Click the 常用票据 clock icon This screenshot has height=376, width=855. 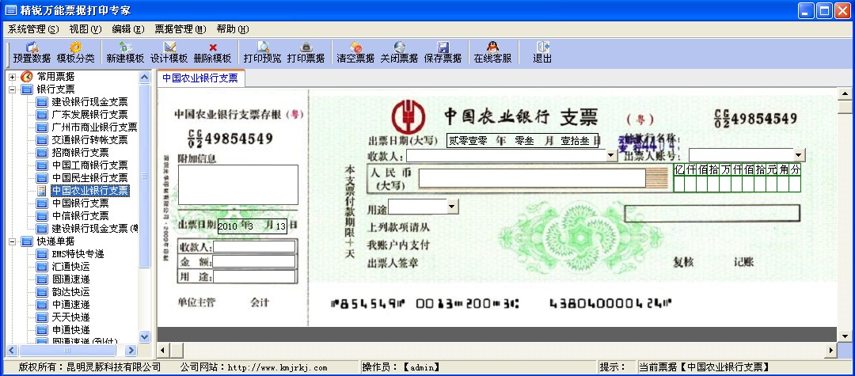click(27, 77)
